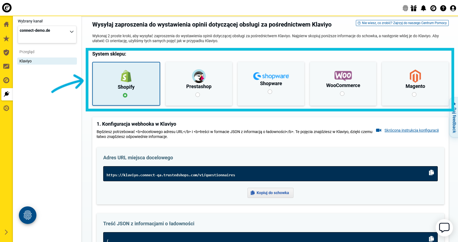Click the circled e icon in the top bar
This screenshot has width=458, height=242.
433,8
